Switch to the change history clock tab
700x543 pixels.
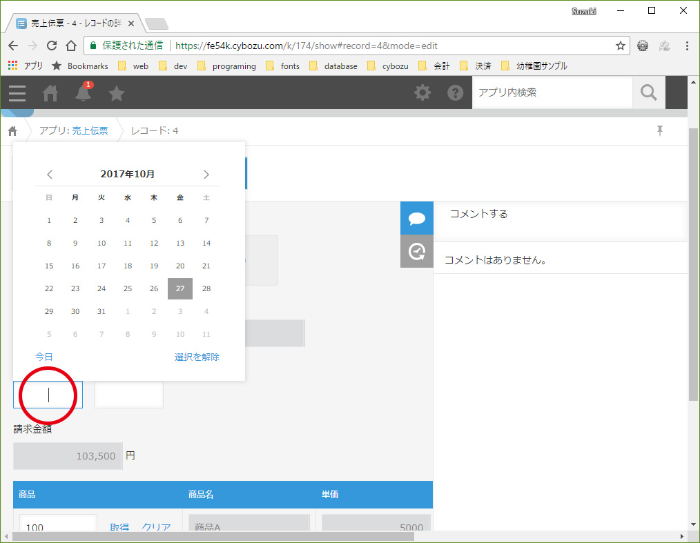pyautogui.click(x=416, y=251)
